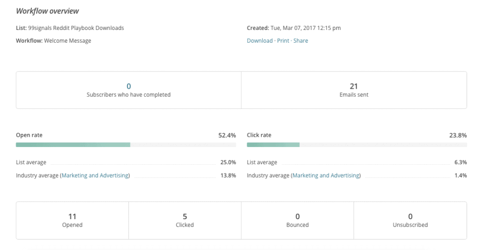The height and width of the screenshot is (250, 502).
Task: Open subscribers who have completed count
Action: 129,86
